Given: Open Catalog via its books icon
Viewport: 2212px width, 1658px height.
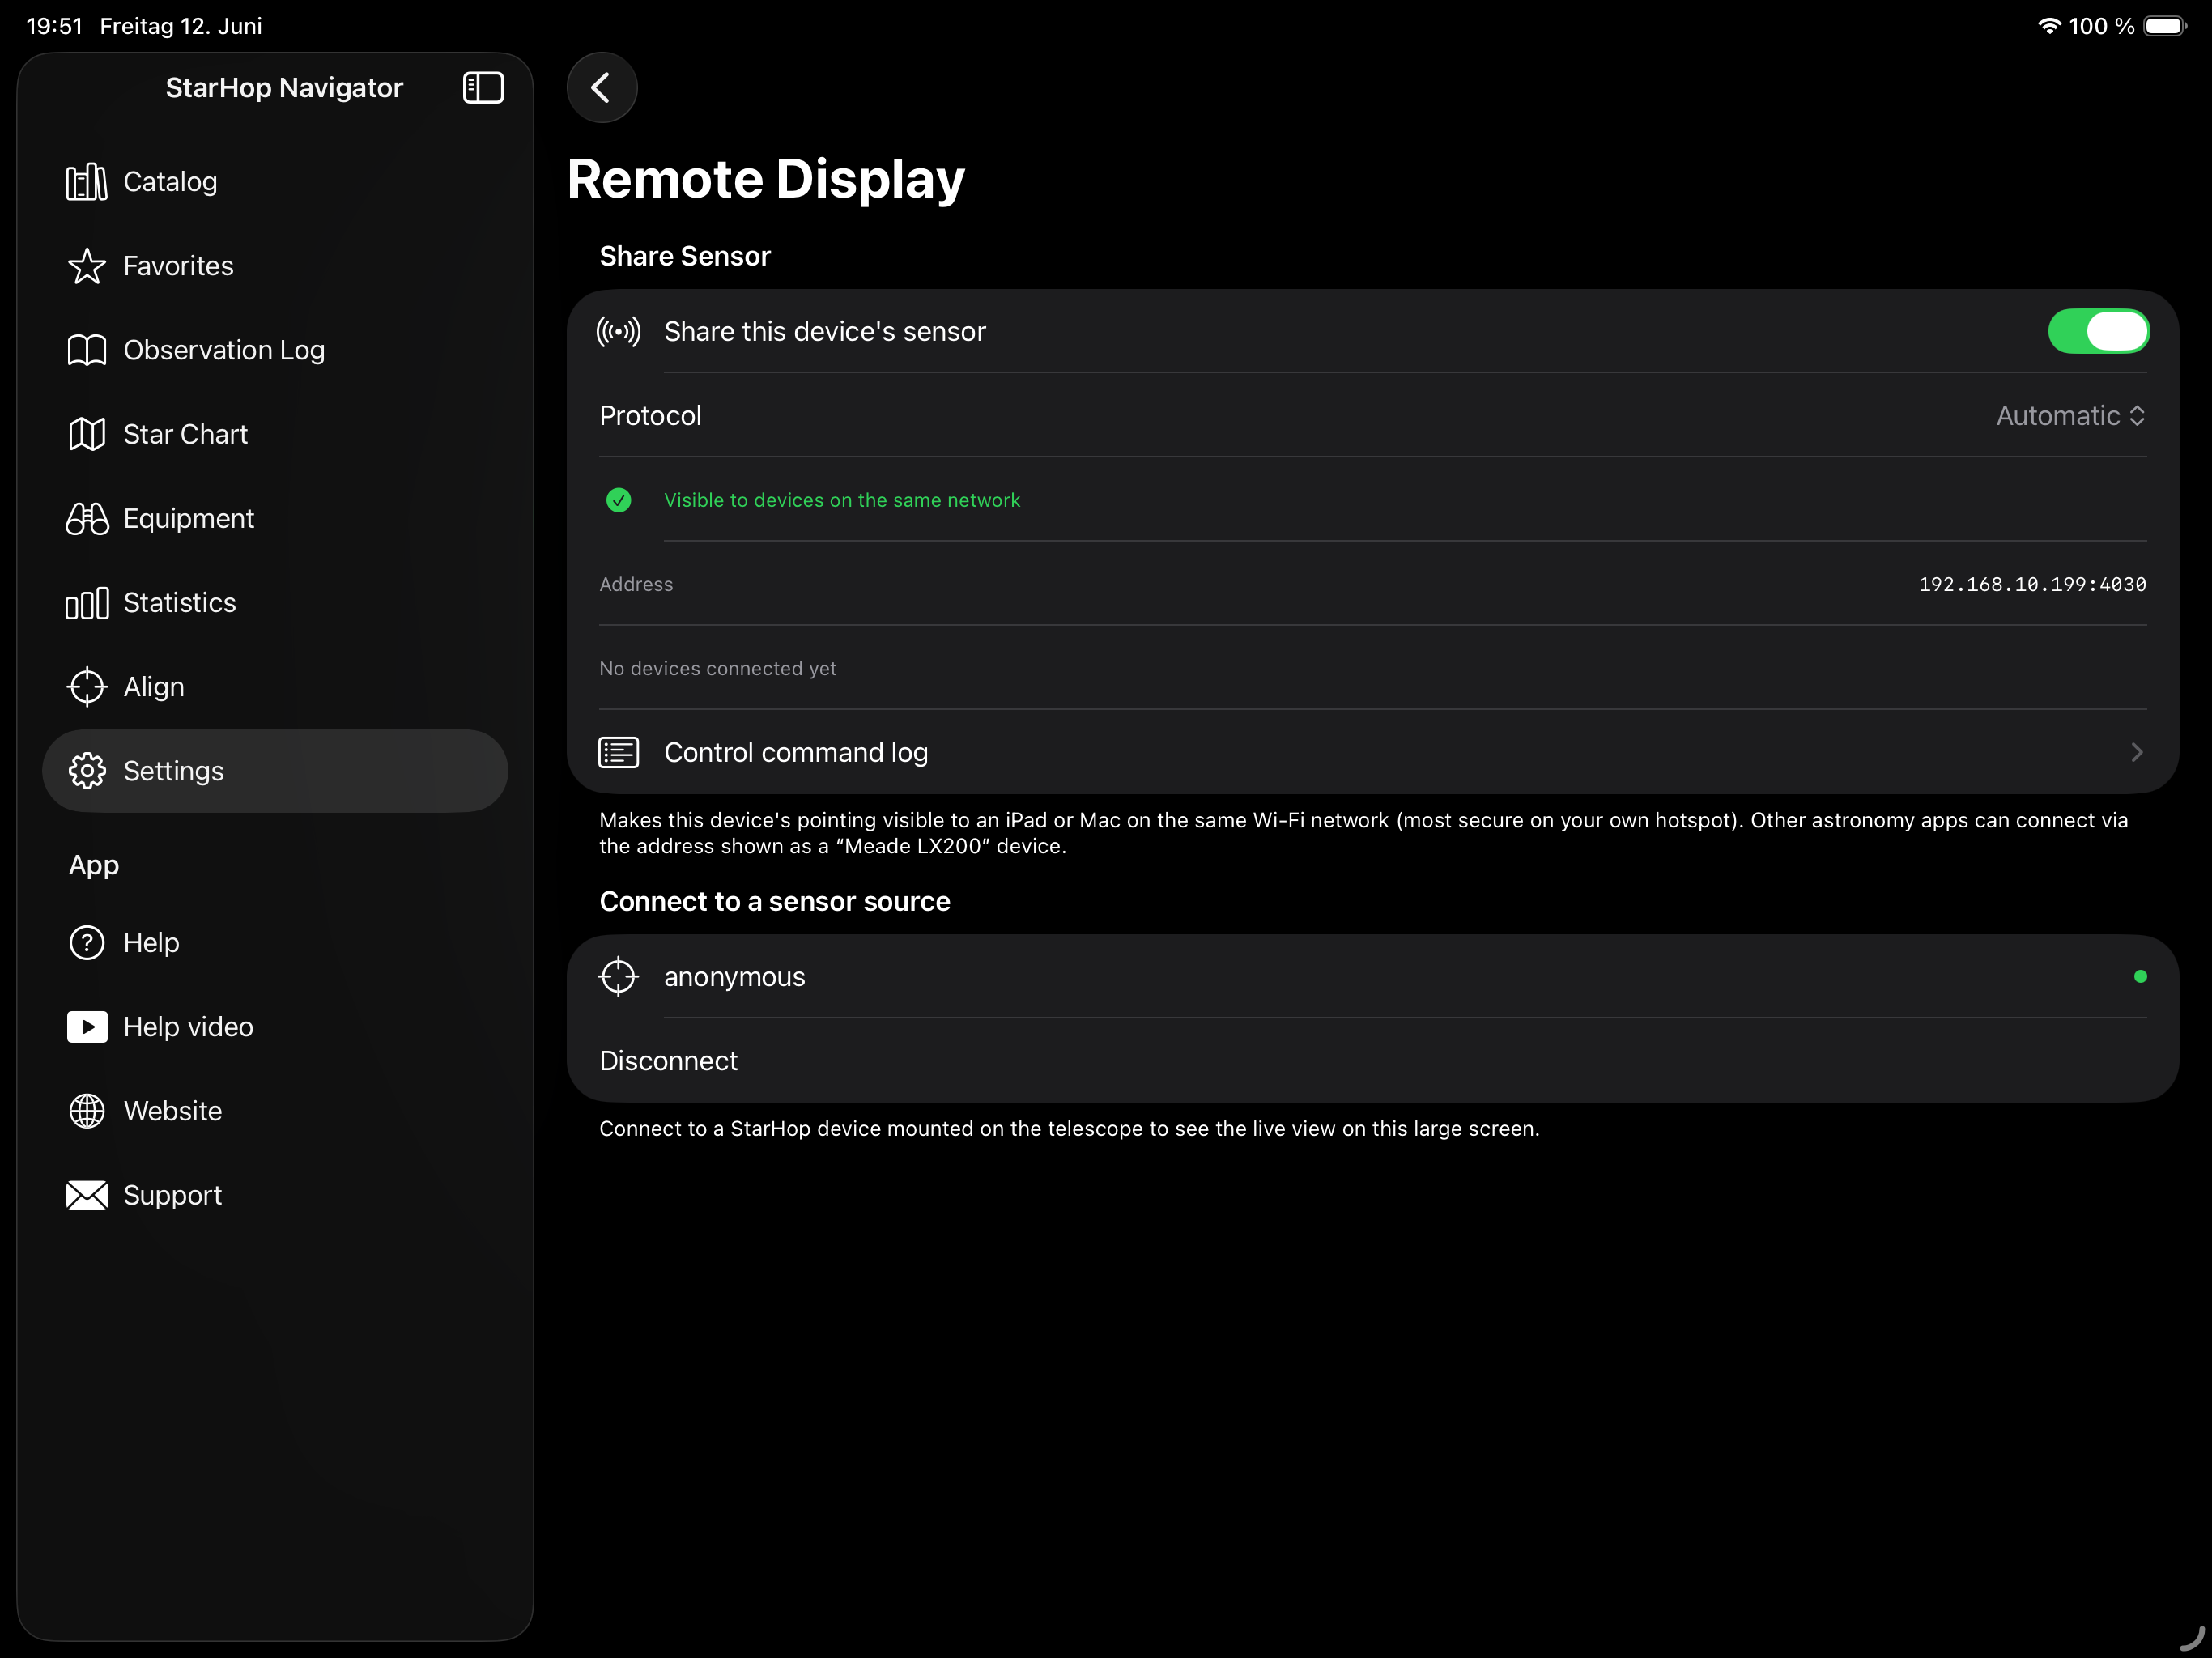Looking at the screenshot, I should point(87,182).
